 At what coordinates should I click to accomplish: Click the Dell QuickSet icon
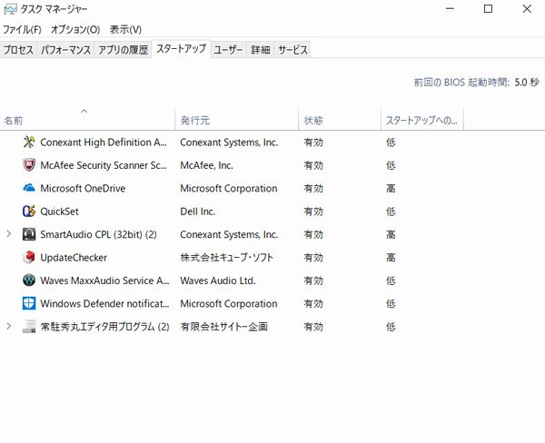click(29, 212)
